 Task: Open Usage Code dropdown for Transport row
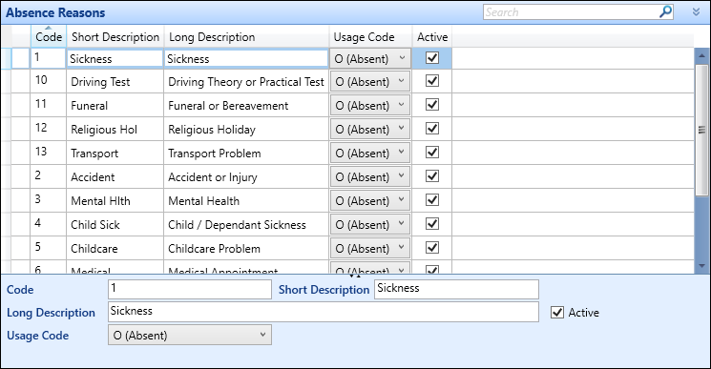[370, 153]
